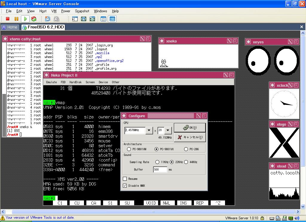Click the VMware Tools out of date message

40,218
